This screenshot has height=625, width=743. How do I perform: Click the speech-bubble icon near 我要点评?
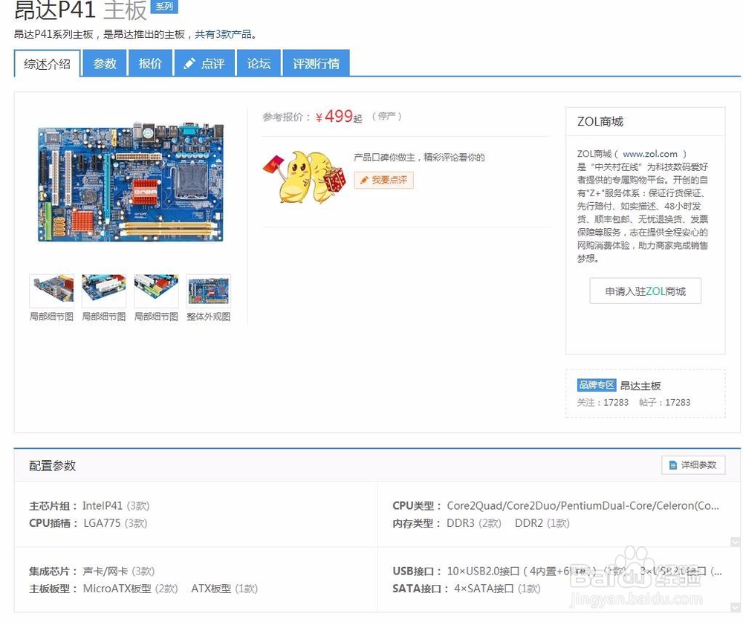pos(364,181)
